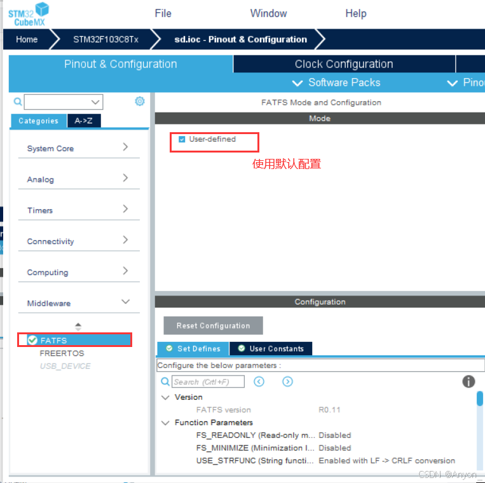
Task: Click the STM32F103C8Tx breadcrumb
Action: 106,39
